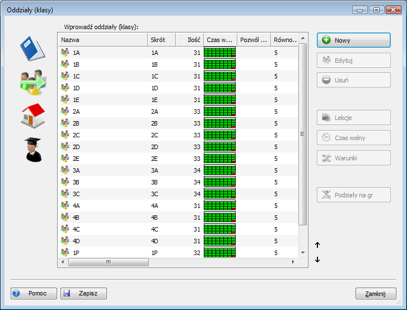Click the class icon in row 4A
The image size is (407, 310).
pos(65,205)
